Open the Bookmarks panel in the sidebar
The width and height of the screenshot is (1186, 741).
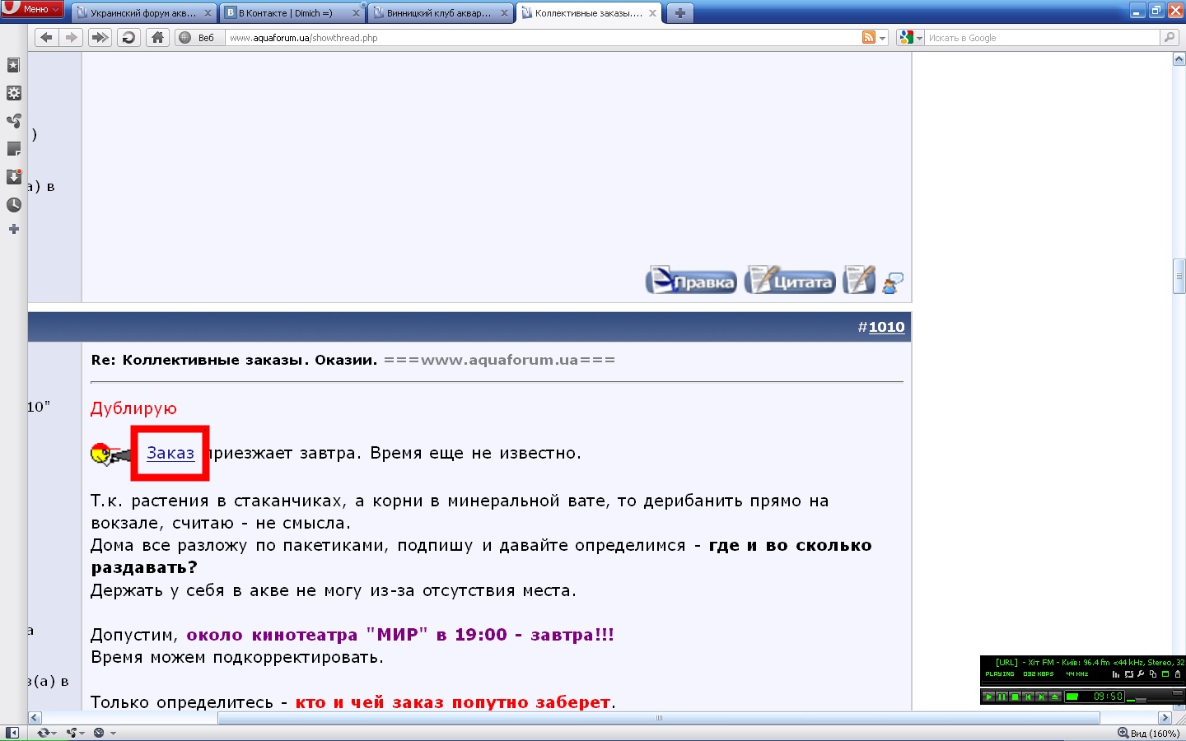[x=13, y=65]
